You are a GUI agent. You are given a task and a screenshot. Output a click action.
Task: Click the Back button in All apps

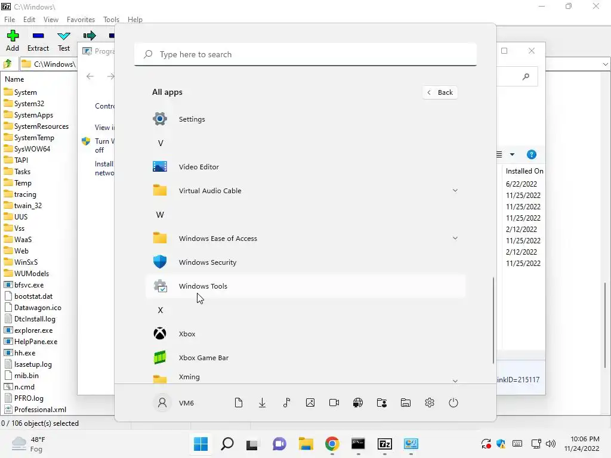440,92
